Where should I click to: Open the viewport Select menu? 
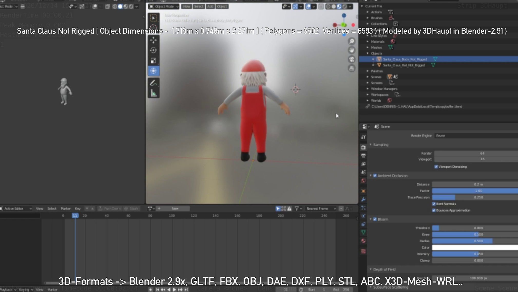pos(199,6)
